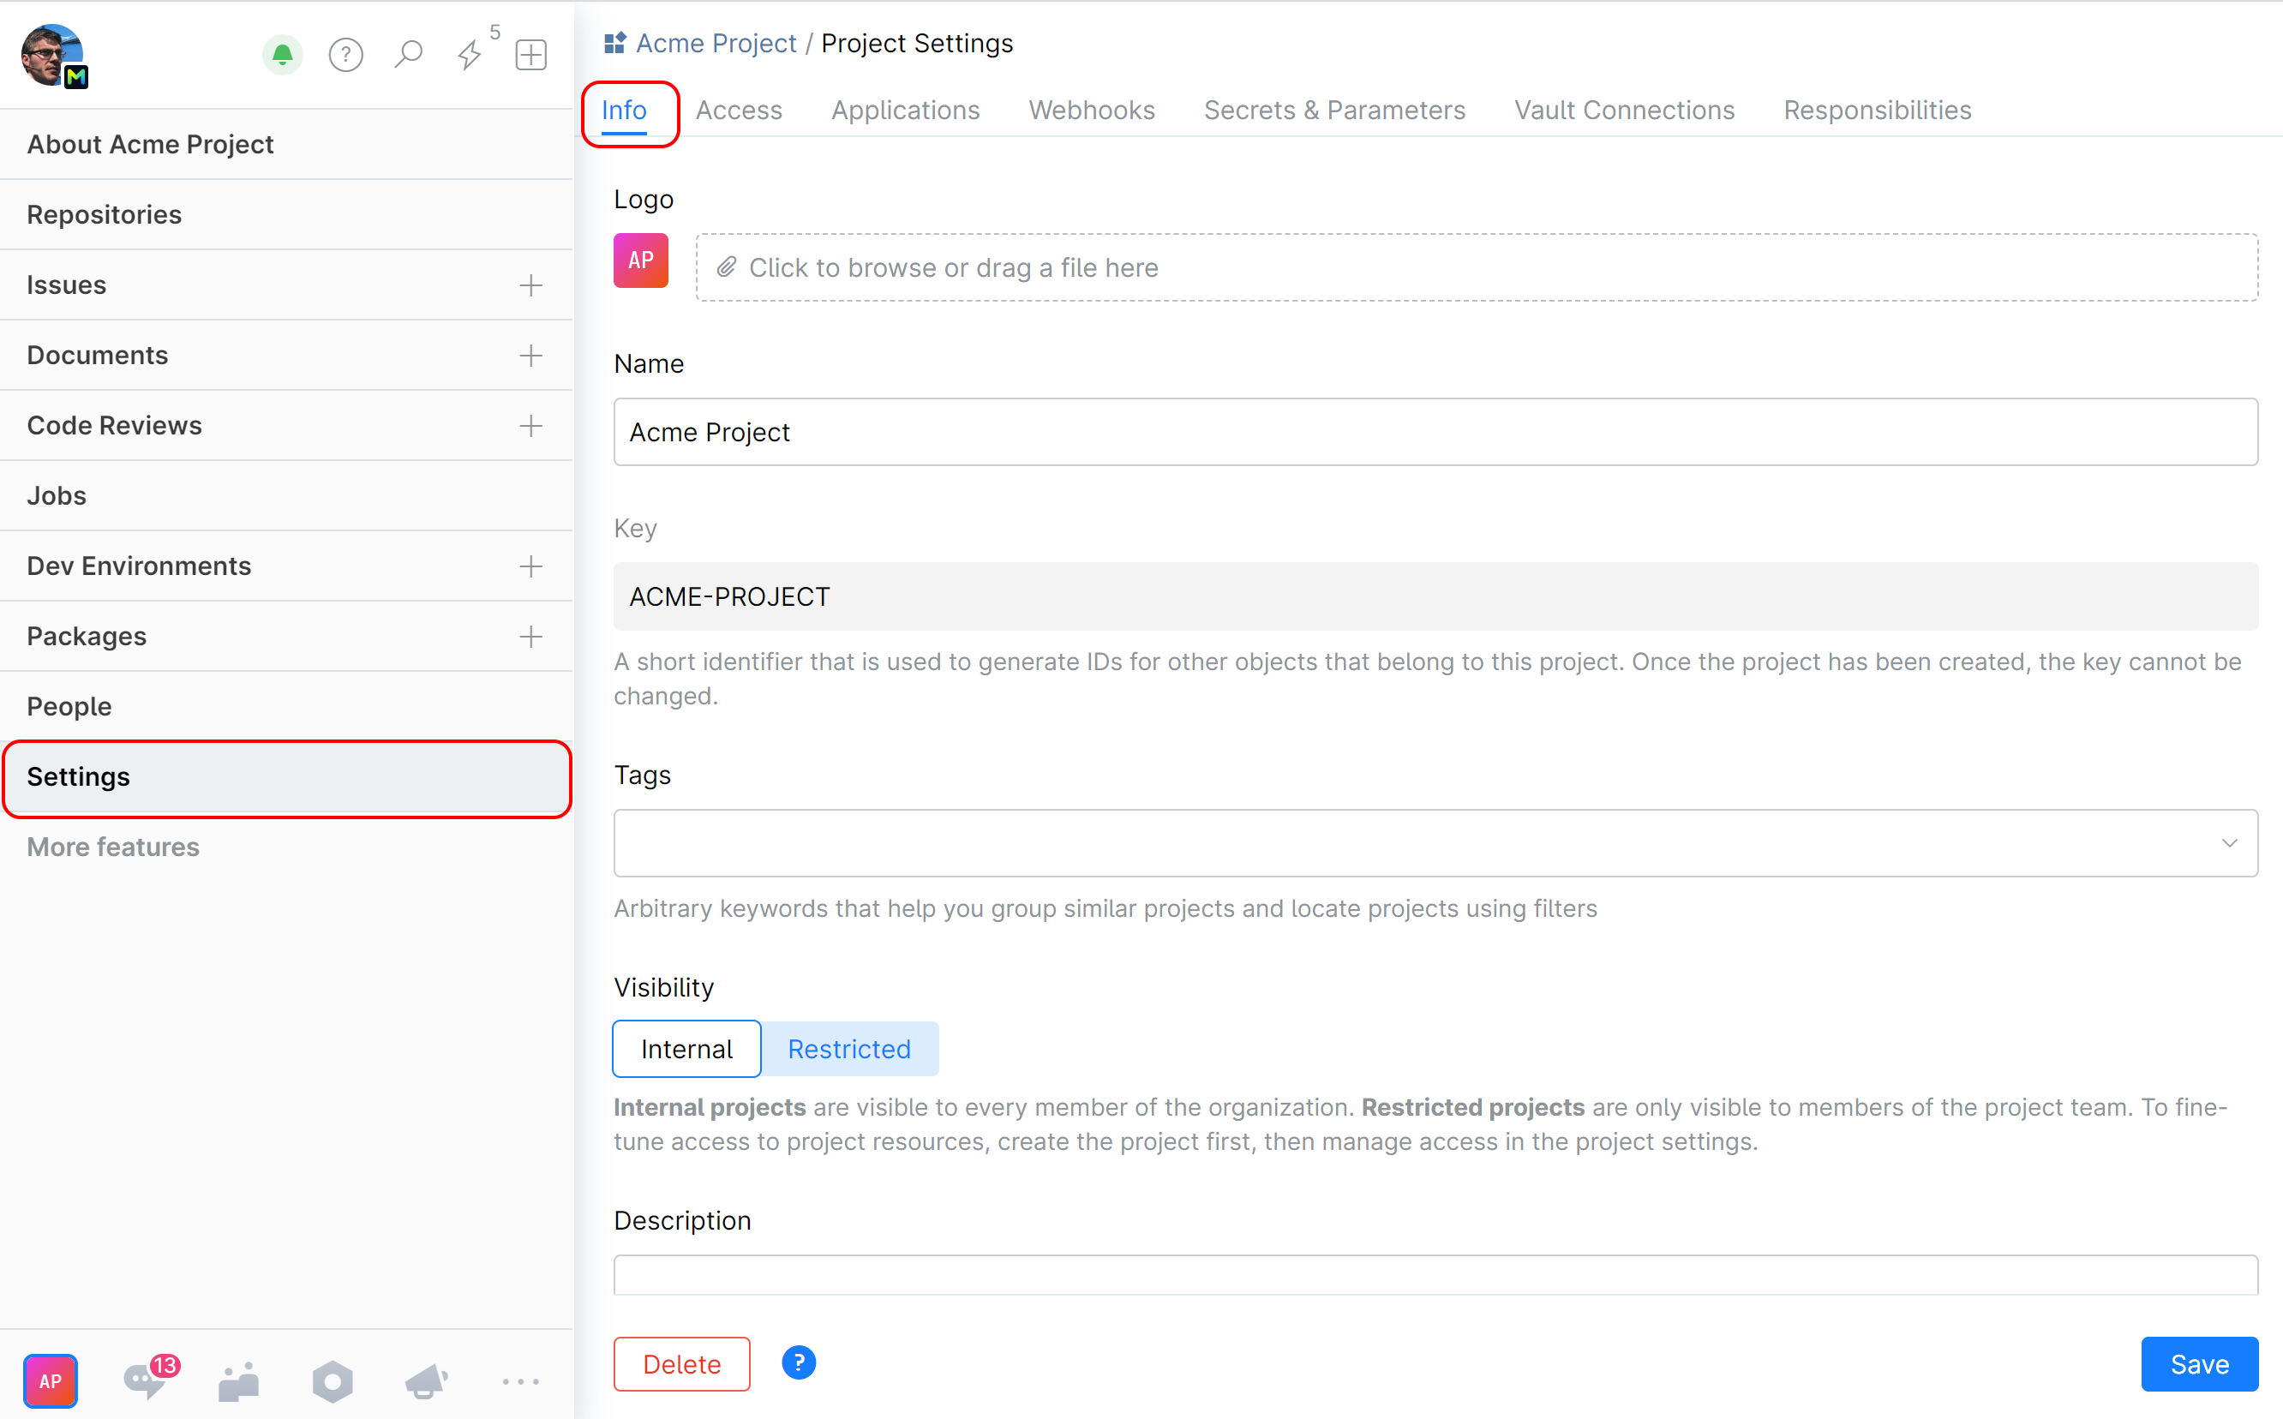
Task: Click the chat/comments icon in bottom bar
Action: (x=146, y=1380)
